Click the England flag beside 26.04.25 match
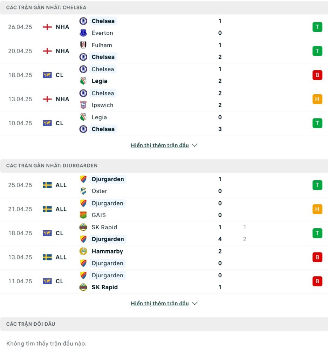This screenshot has width=328, height=359. (47, 27)
